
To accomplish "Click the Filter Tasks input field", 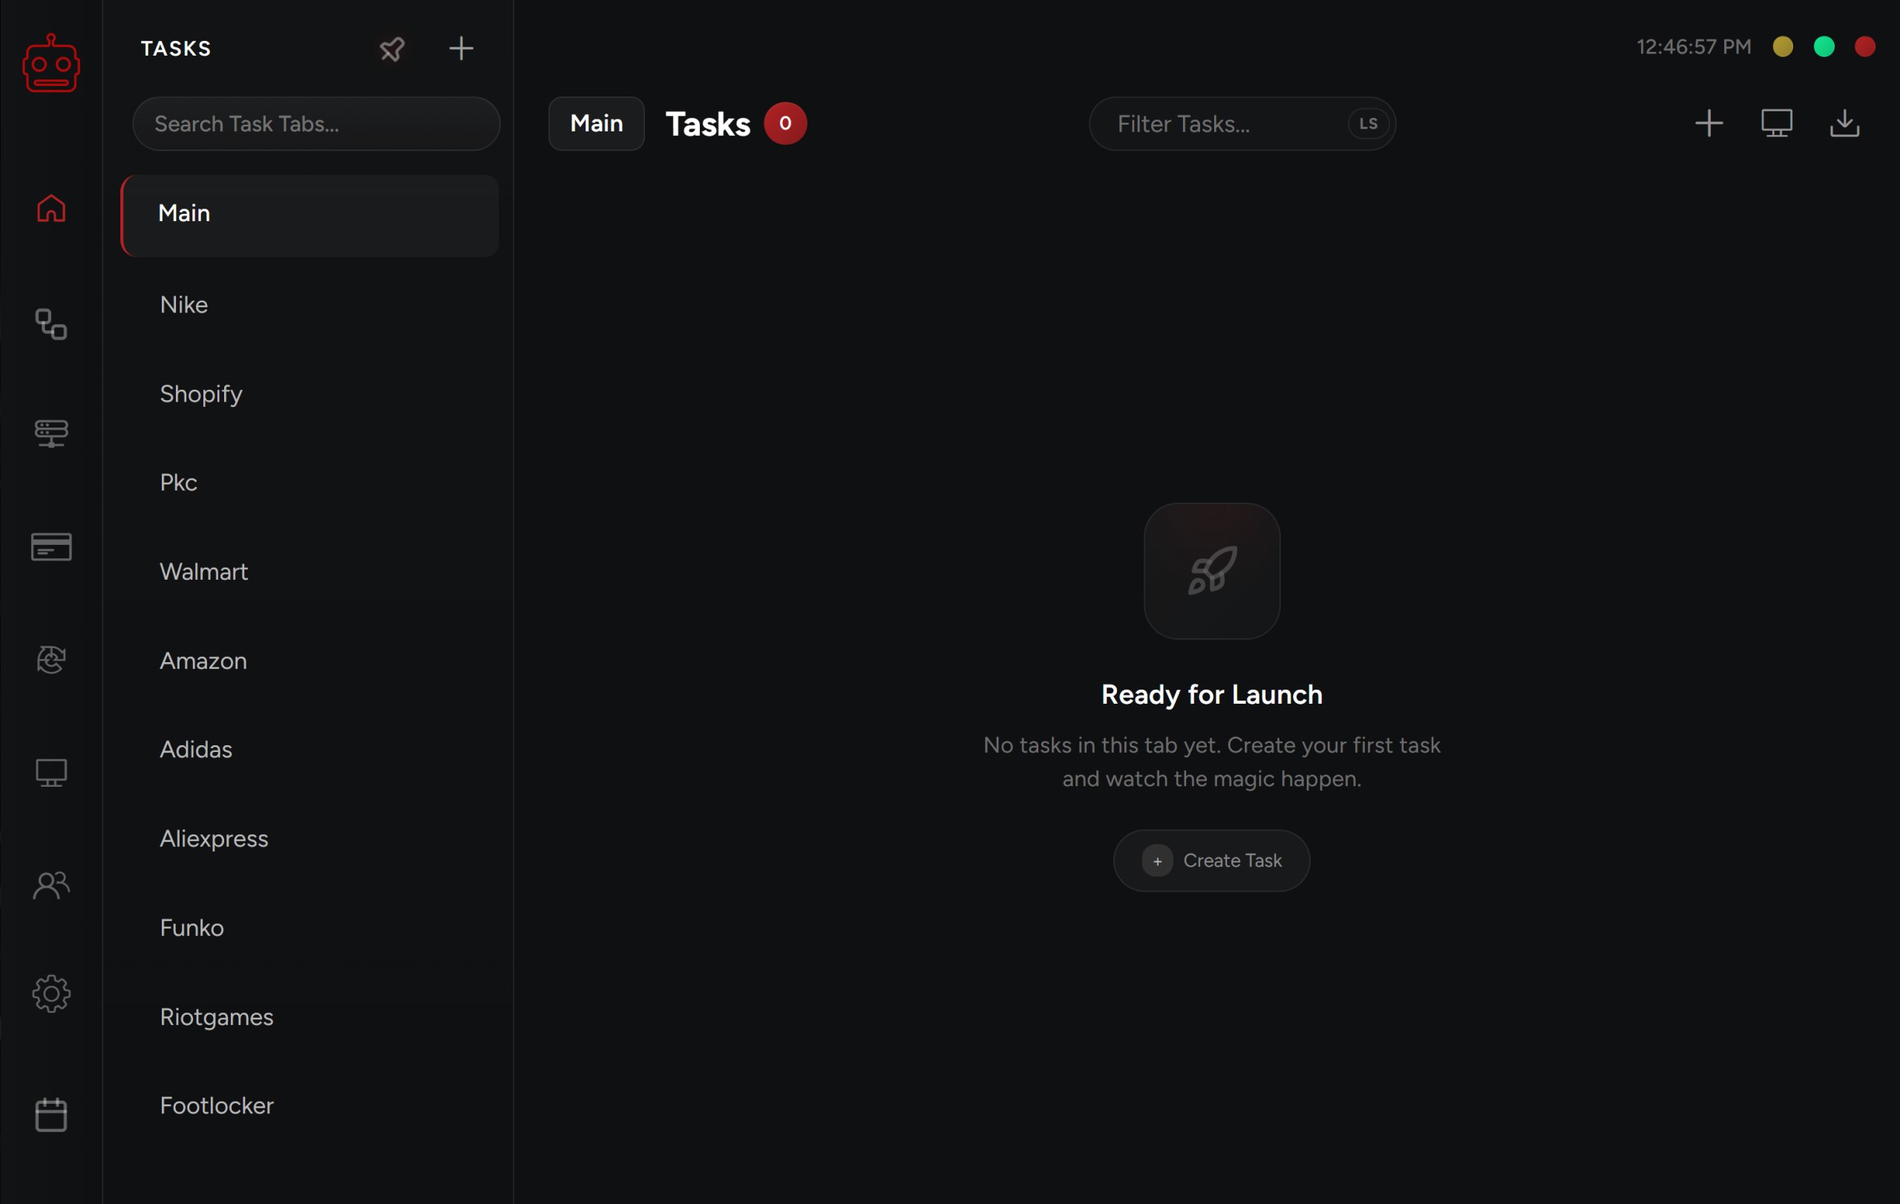I will pyautogui.click(x=1215, y=124).
